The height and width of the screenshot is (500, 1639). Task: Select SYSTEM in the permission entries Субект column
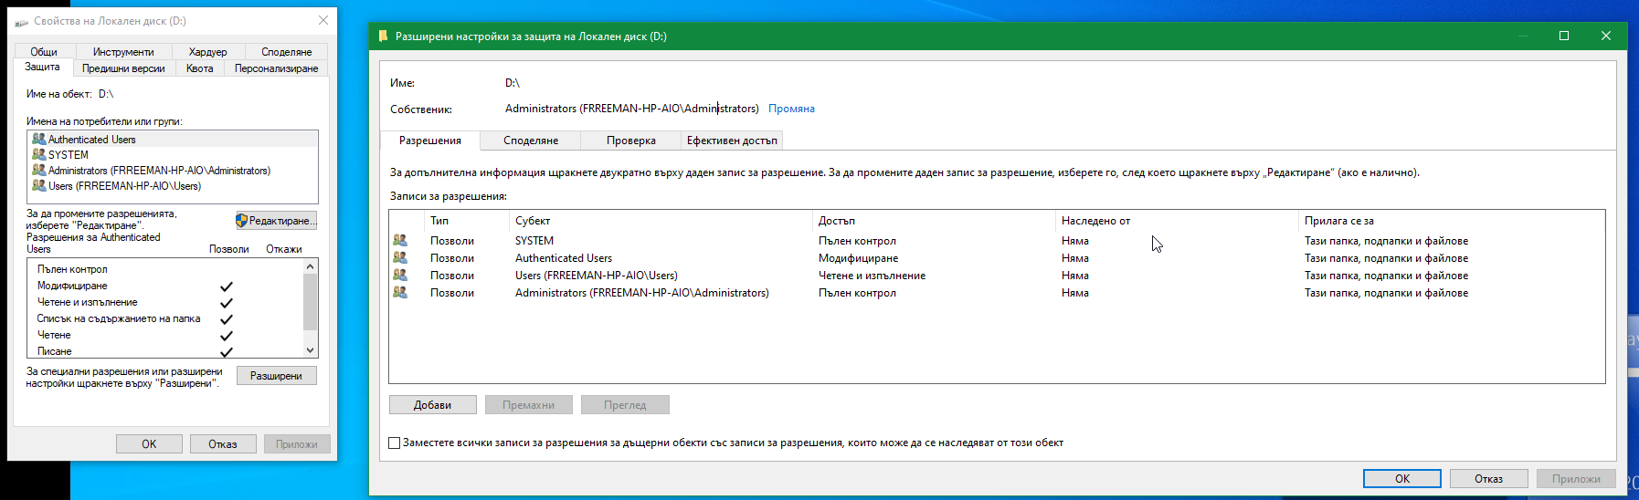point(534,241)
